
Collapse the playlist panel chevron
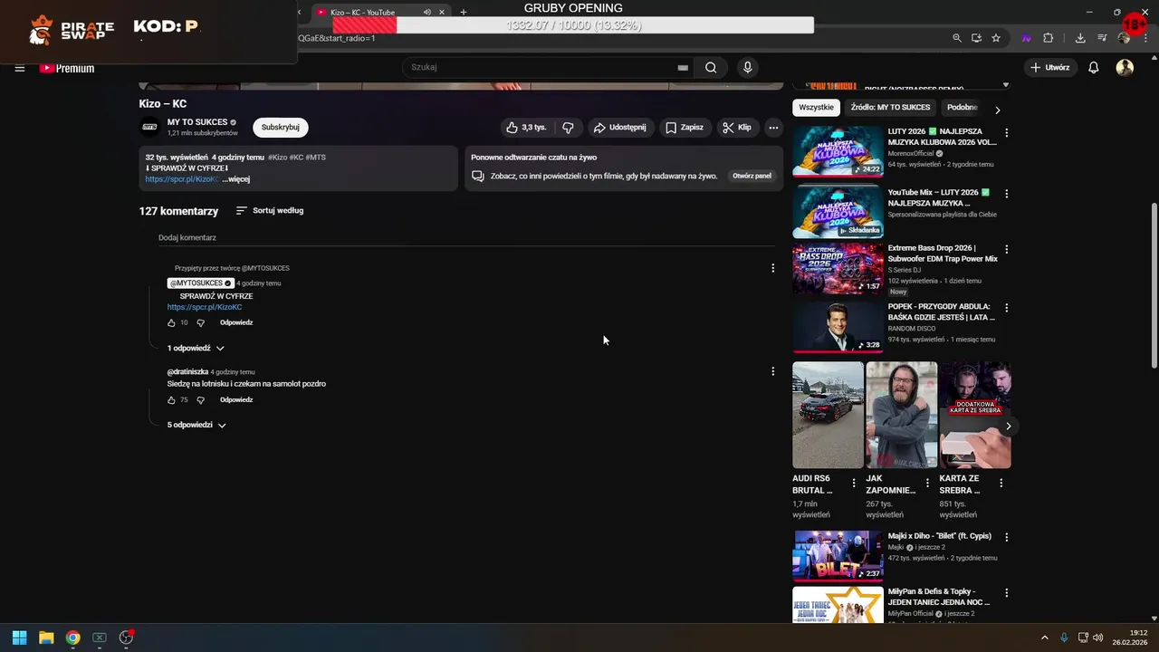pos(1005,84)
